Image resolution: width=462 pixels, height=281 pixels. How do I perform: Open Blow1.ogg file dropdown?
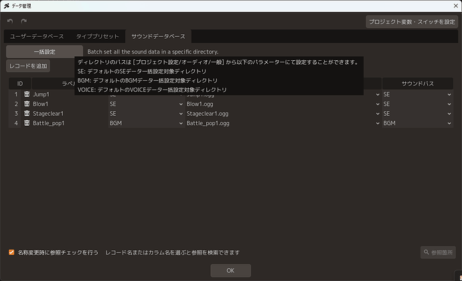pyautogui.click(x=283, y=104)
